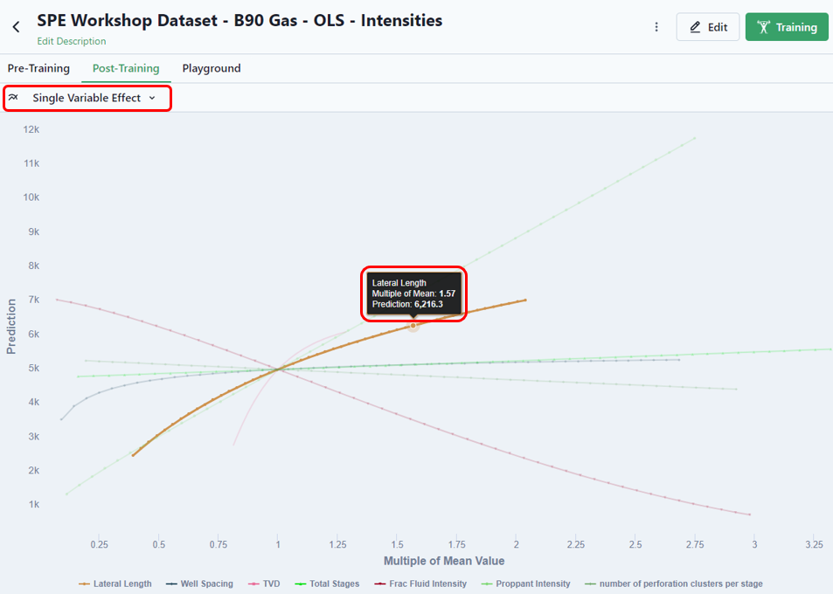Select the Post-Training tab
The image size is (833, 594).
pos(126,68)
